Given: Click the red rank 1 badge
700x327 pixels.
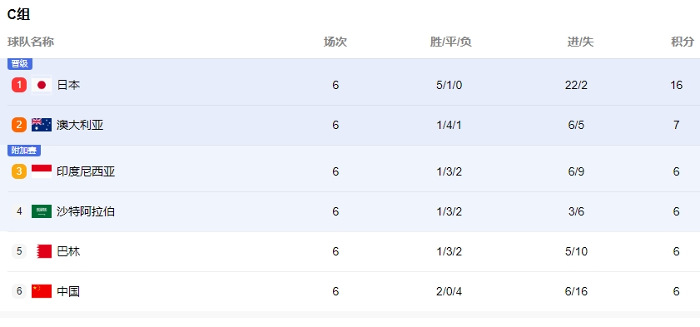Looking at the screenshot, I should 19,85.
